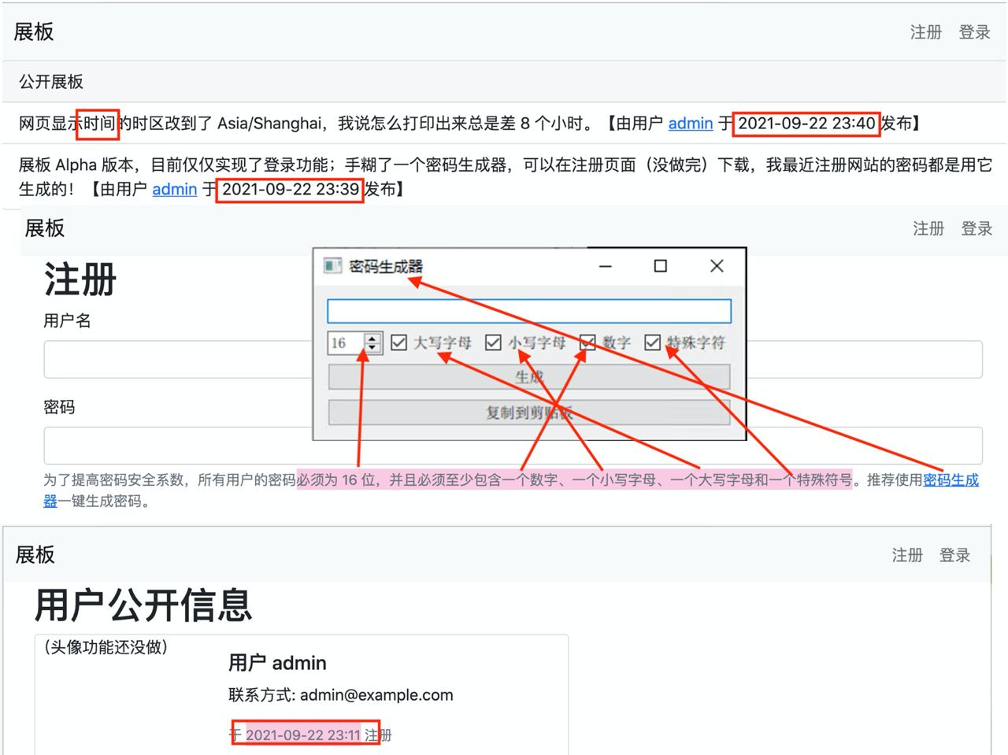Open 登录 in the top page navbar
Viewport: 1008px width, 755px height.
pyautogui.click(x=974, y=32)
